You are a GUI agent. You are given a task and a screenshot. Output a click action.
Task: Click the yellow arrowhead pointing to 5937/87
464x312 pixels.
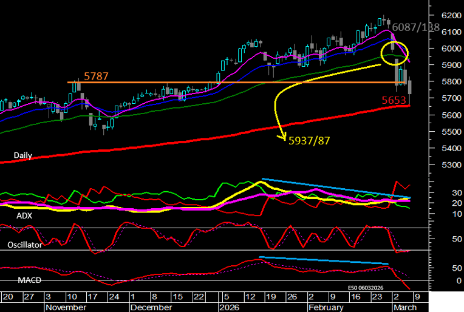point(284,137)
